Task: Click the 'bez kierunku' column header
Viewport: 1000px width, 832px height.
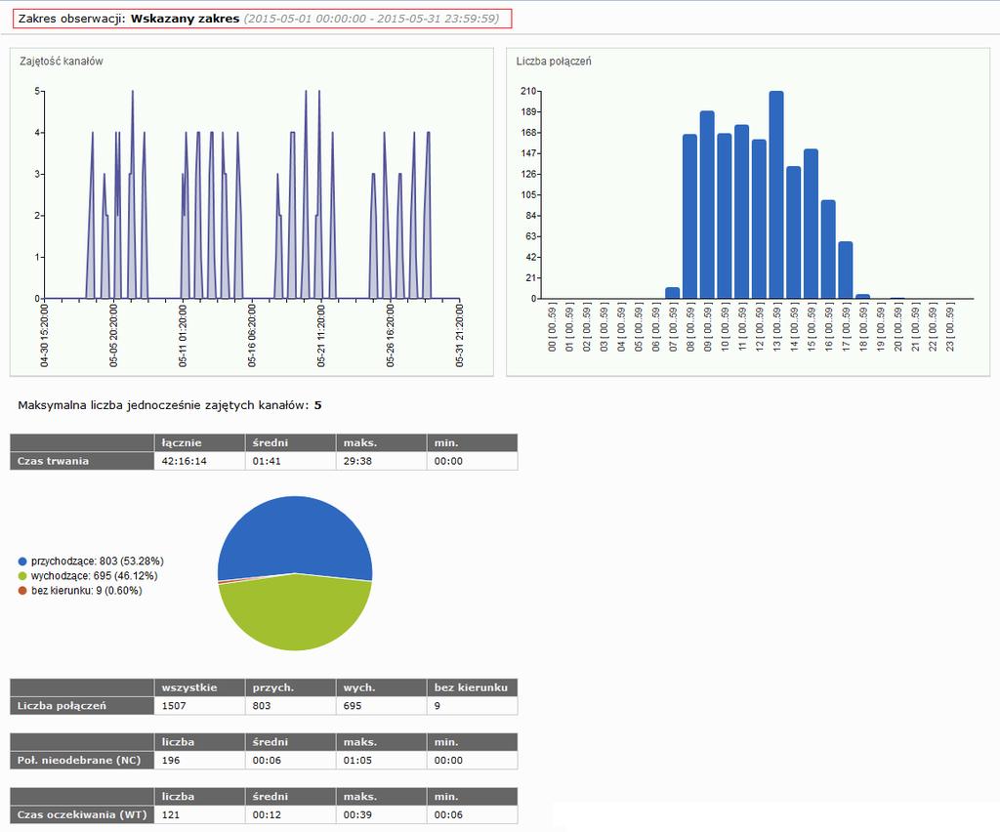Action: tap(473, 687)
